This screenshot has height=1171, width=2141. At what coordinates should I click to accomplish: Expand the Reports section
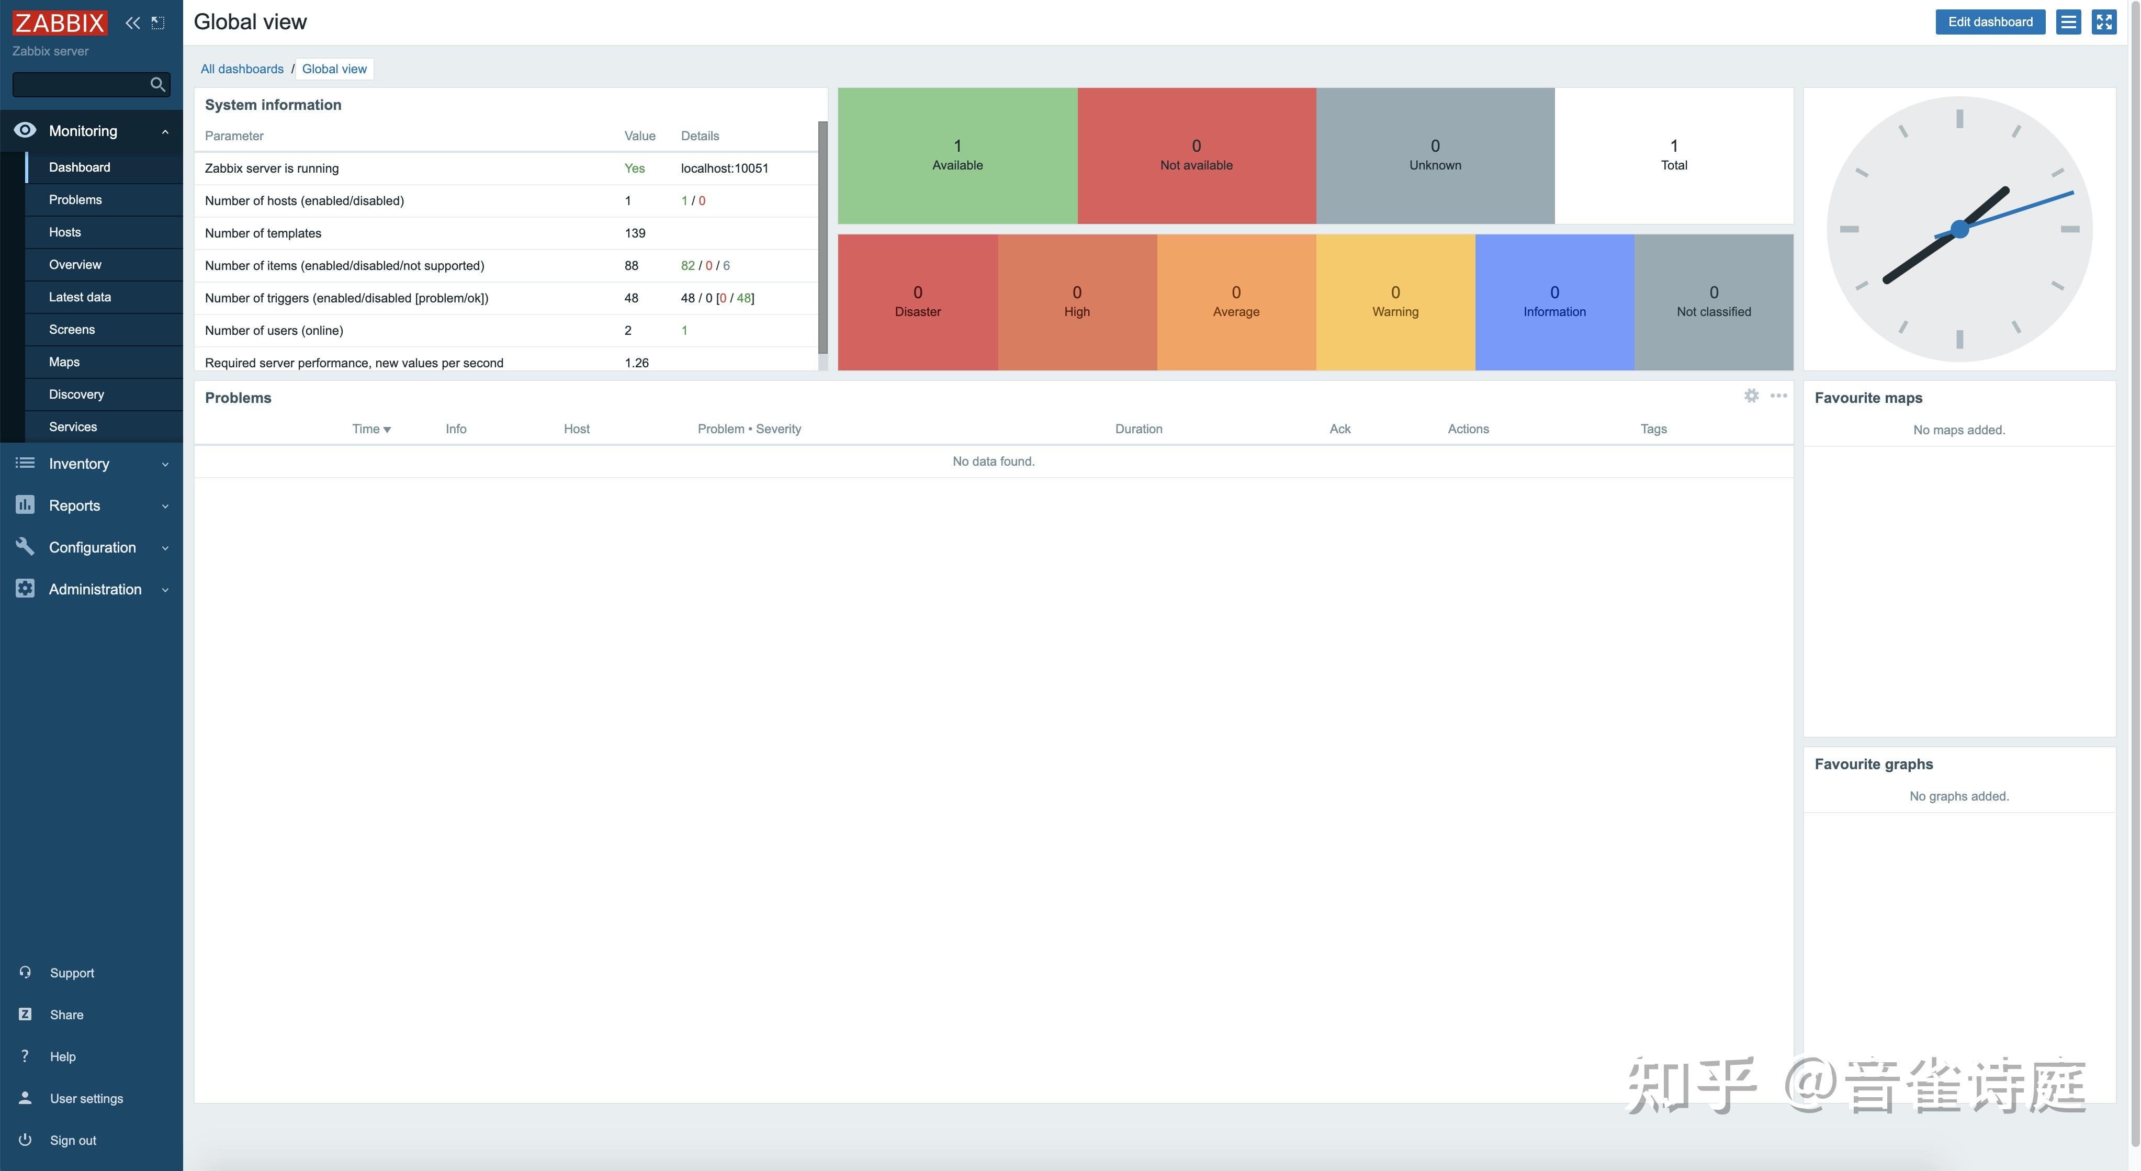pyautogui.click(x=164, y=505)
